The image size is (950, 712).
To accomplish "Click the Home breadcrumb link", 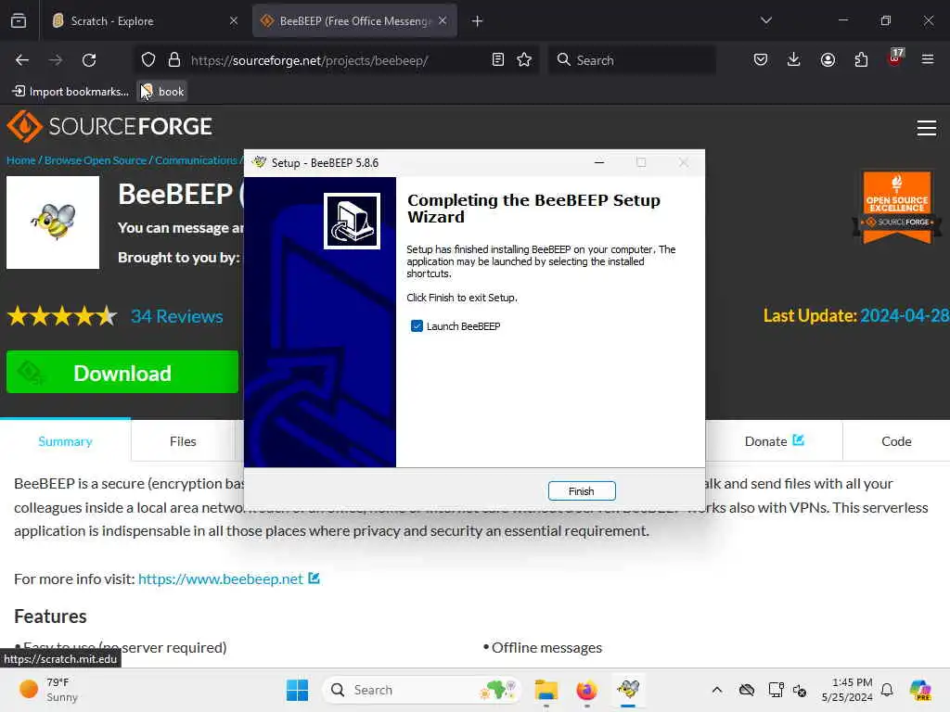I will tap(21, 160).
